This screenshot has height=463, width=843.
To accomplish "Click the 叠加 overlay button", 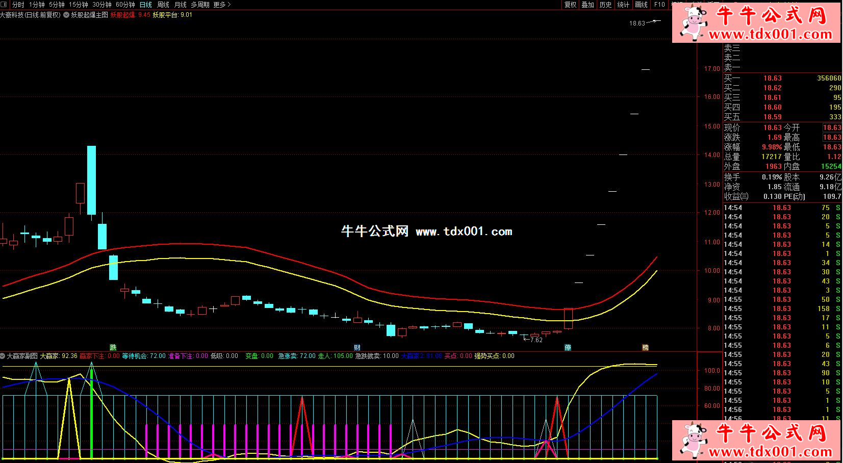I will pos(588,5).
